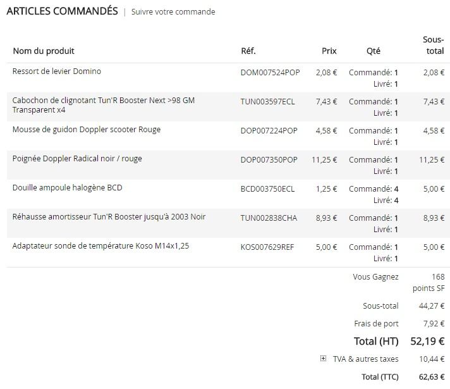Click Douille ampoule halogène BCD product
The height and width of the screenshot is (389, 450).
tap(67, 188)
